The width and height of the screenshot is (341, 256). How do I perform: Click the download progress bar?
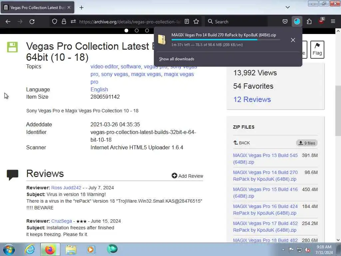pos(226,40)
